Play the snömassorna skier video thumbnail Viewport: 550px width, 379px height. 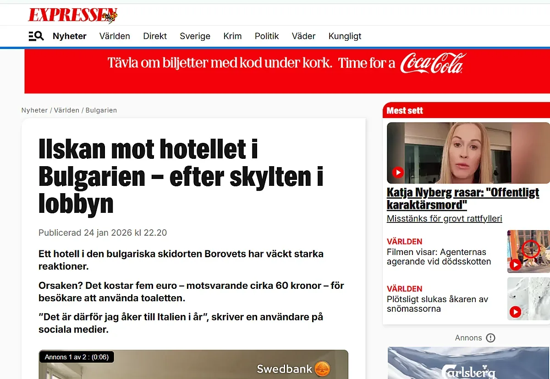pos(515,312)
